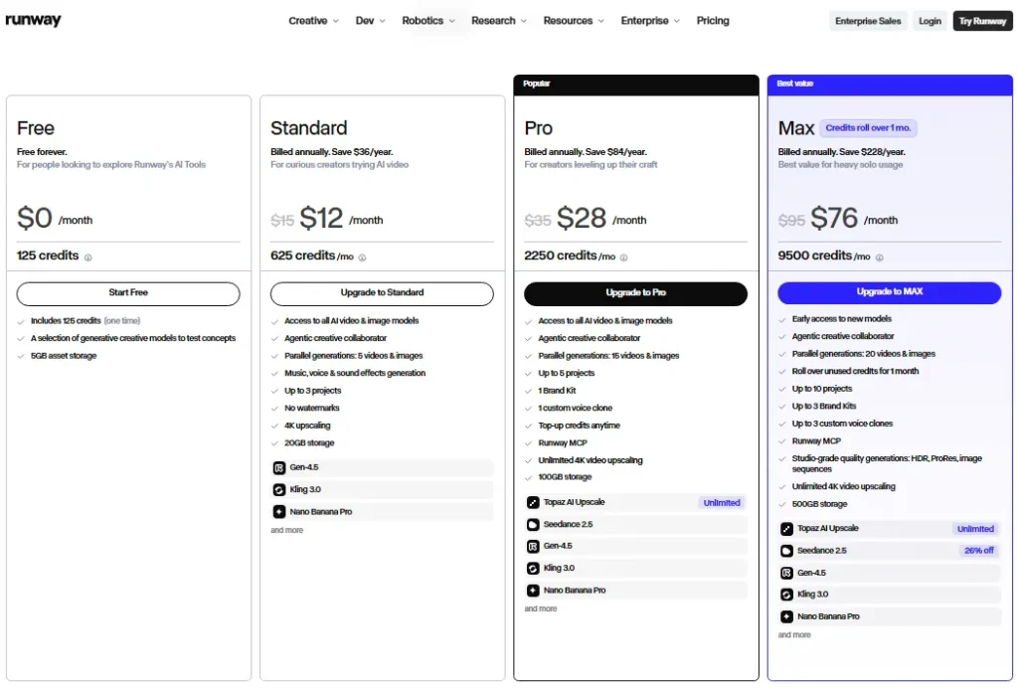Click Kling 3.0 icon in Standard plan
Viewport: 1018px width, 690px height.
tap(279, 490)
